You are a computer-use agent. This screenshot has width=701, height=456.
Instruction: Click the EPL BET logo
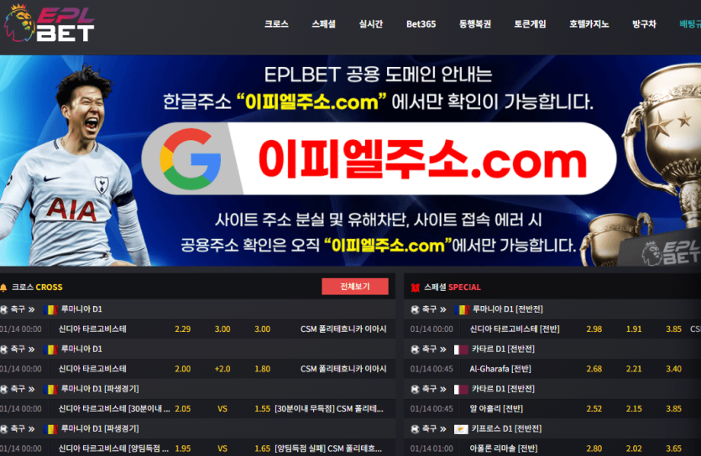pos(50,23)
